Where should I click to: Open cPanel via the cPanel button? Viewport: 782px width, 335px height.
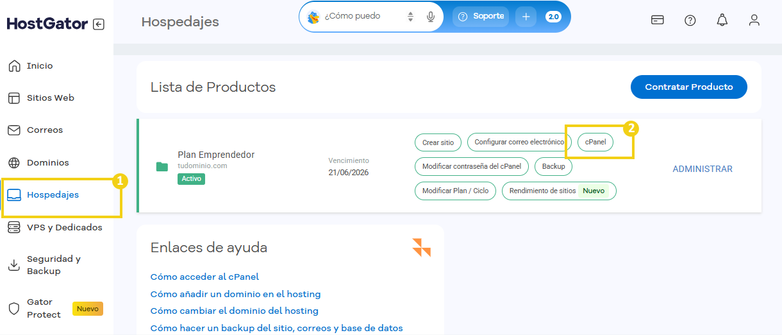point(595,142)
